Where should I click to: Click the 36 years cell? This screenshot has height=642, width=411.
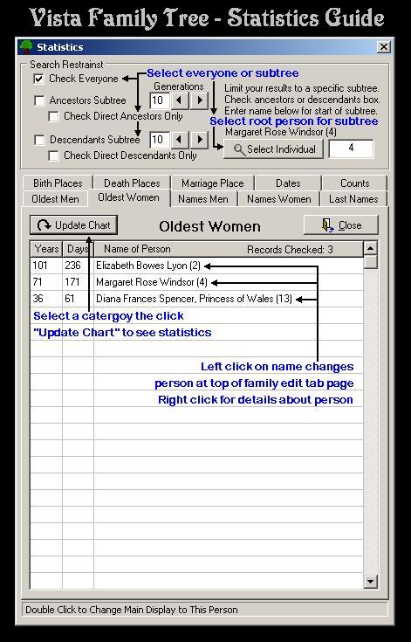46,299
